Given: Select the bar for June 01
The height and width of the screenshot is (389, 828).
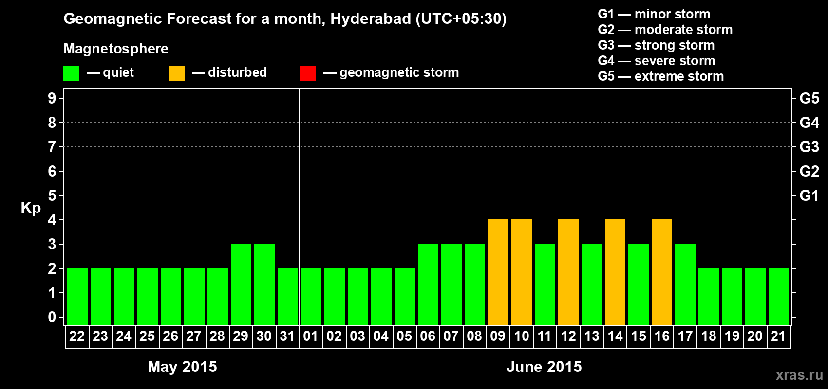Looking at the screenshot, I should point(311,296).
